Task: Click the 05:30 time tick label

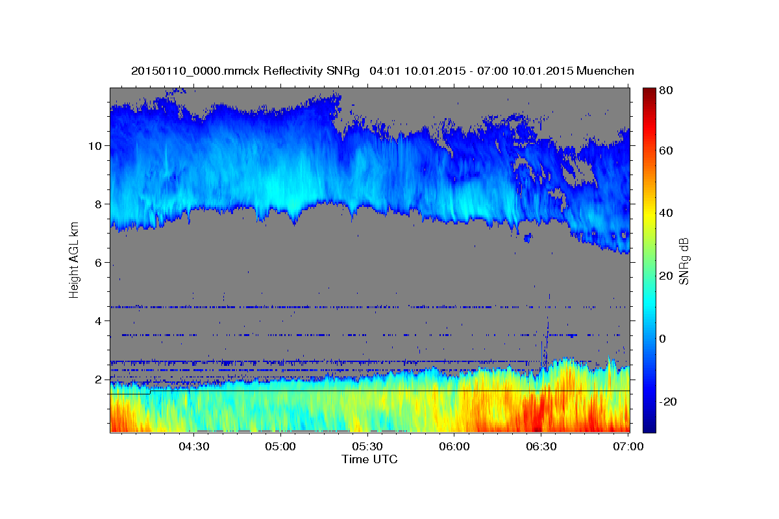Action: point(367,446)
